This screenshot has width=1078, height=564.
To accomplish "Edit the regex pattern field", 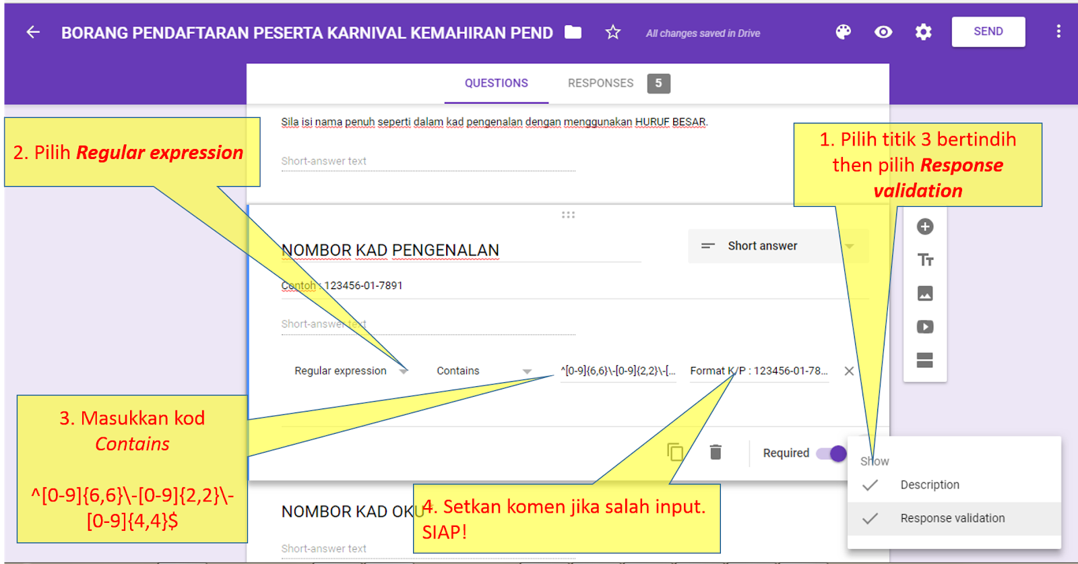I will pos(618,371).
